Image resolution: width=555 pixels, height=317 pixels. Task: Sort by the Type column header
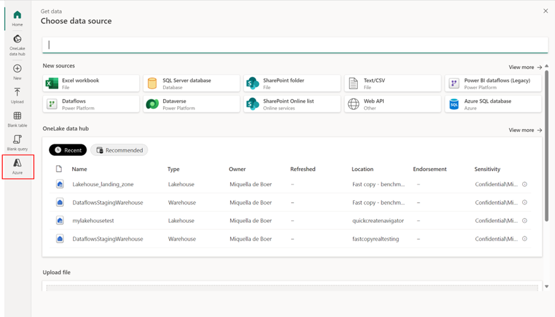[x=173, y=169]
